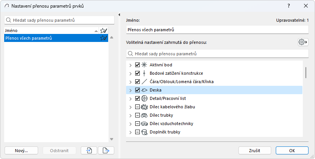Click the import parameter set icon
Screen dimensions: 315x159
(89, 151)
